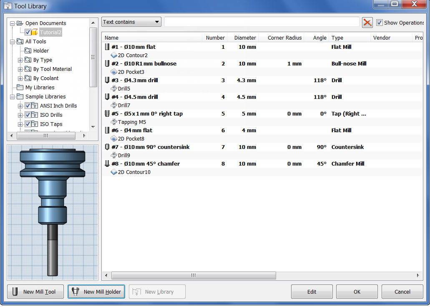Select the #5 right tap tool row

tap(262, 113)
